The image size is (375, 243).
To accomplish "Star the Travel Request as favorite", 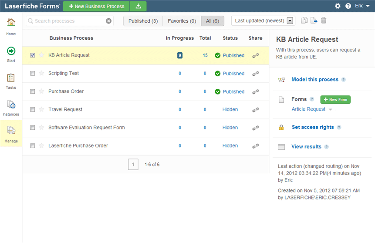I will (x=41, y=110).
